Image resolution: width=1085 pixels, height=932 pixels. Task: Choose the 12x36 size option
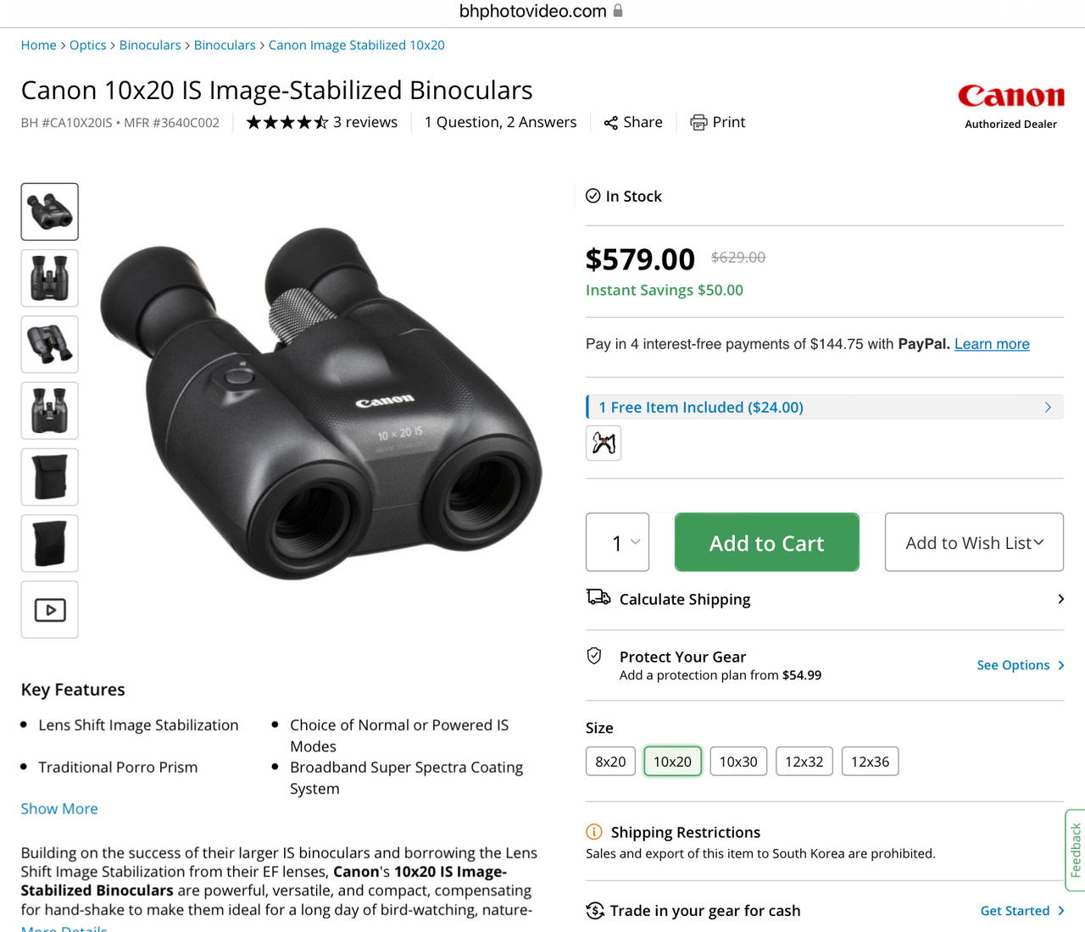pyautogui.click(x=870, y=762)
